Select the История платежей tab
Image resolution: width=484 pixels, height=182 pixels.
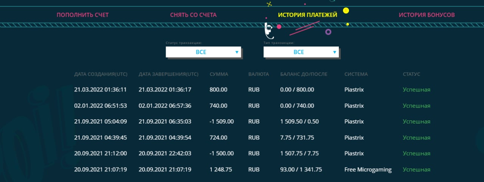pos(307,15)
